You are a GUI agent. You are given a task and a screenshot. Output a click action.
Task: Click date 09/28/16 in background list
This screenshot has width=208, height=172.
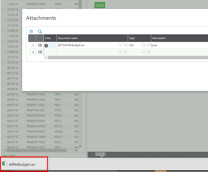click(12, 68)
